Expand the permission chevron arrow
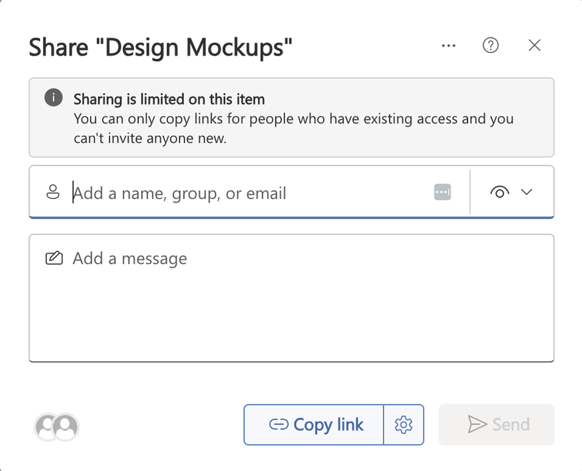The width and height of the screenshot is (582, 471). 526,192
